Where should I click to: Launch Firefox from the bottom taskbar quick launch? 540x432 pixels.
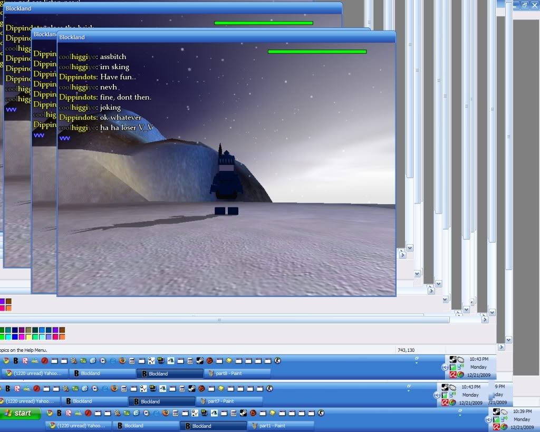[166, 413]
